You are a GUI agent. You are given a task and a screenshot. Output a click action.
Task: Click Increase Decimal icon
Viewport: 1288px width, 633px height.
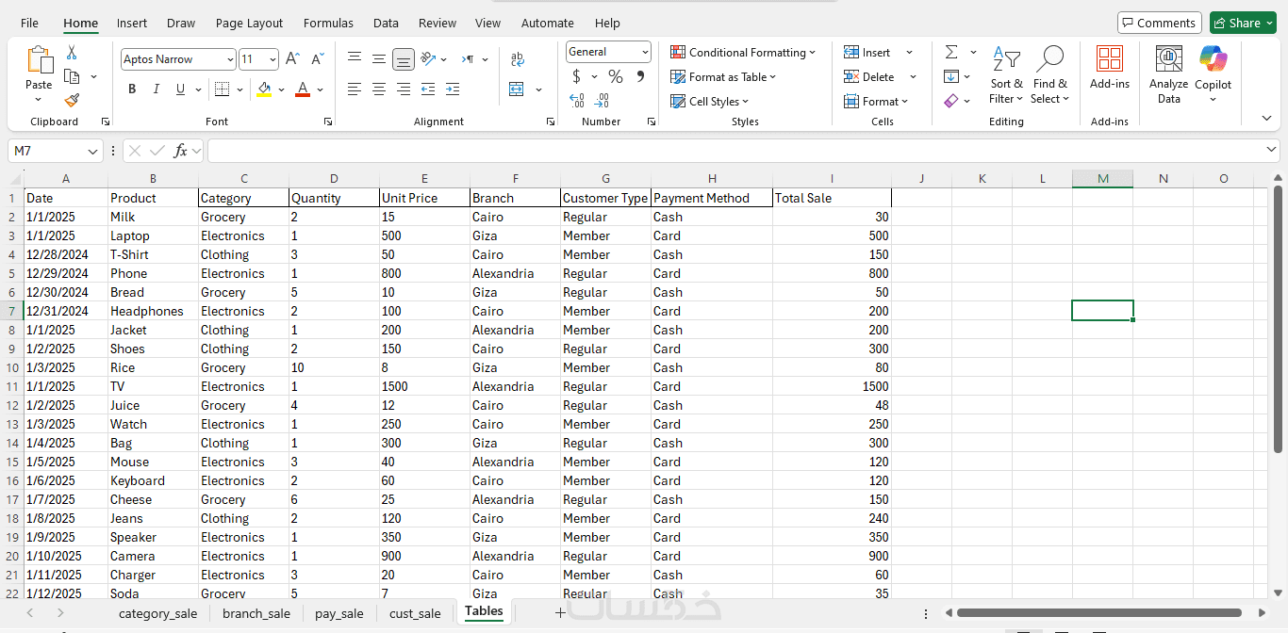pyautogui.click(x=577, y=100)
